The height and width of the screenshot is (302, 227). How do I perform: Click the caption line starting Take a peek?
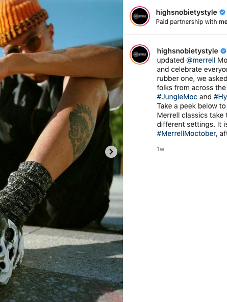[x=192, y=106]
